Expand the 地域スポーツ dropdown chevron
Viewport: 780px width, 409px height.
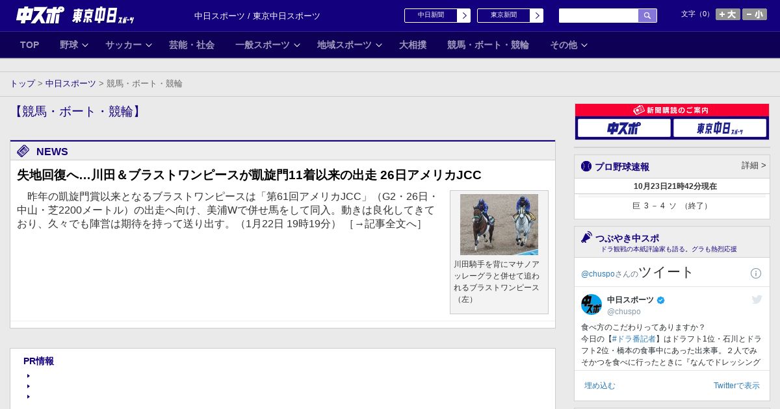click(379, 45)
